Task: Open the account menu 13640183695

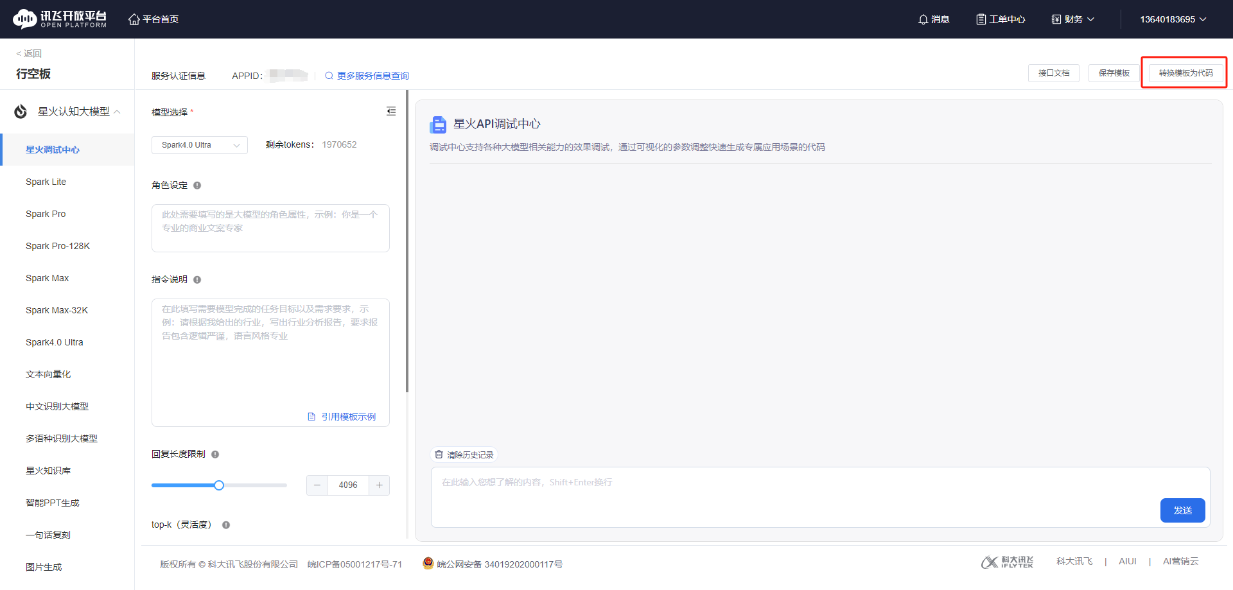Action: (x=1173, y=19)
